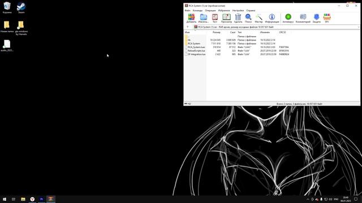Open the Файл menu

(x=187, y=11)
